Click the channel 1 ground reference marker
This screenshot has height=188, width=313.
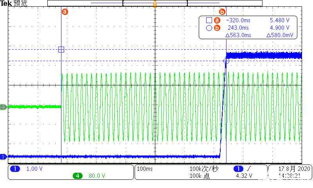click(4, 157)
